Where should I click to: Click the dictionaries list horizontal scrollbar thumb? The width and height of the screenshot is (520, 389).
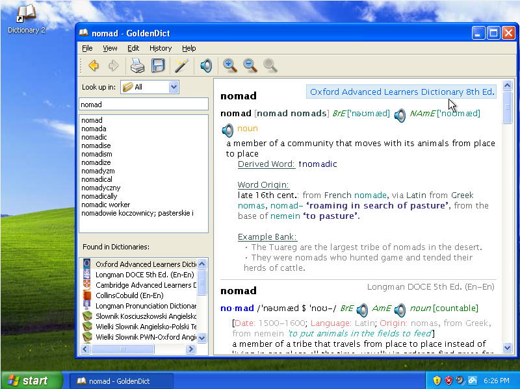tap(123, 349)
